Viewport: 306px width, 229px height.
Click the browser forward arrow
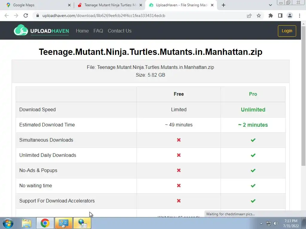tap(16, 16)
